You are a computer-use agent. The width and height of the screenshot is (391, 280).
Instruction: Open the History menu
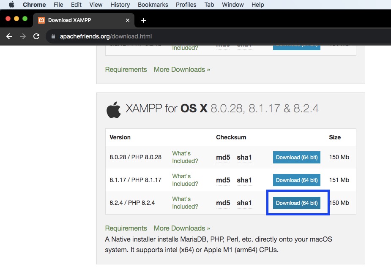120,5
